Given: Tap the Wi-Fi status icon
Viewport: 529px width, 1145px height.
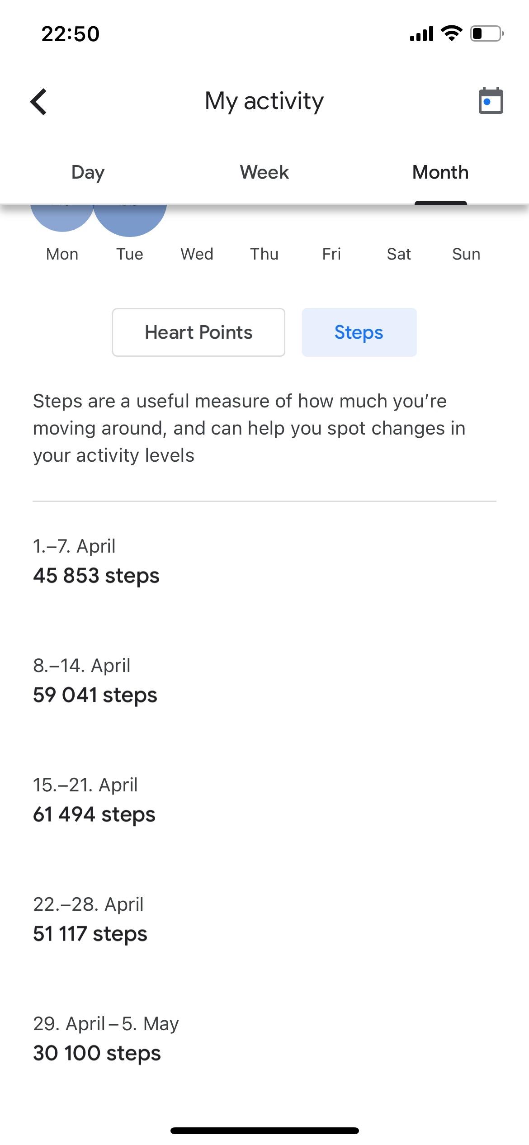Looking at the screenshot, I should (x=451, y=33).
